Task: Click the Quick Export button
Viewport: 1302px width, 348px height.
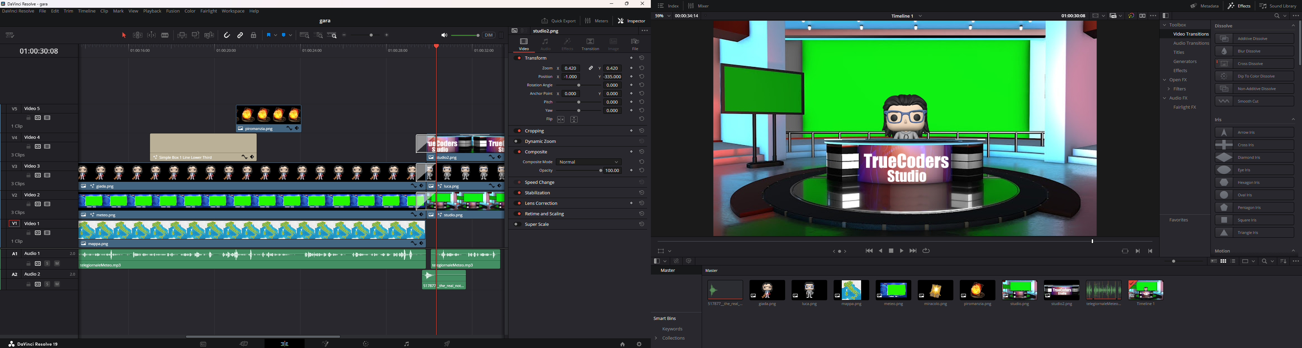Action: (x=559, y=21)
